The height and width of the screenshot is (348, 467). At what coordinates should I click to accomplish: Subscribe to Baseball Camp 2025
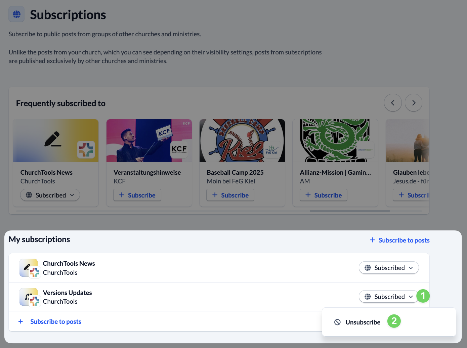click(x=230, y=195)
